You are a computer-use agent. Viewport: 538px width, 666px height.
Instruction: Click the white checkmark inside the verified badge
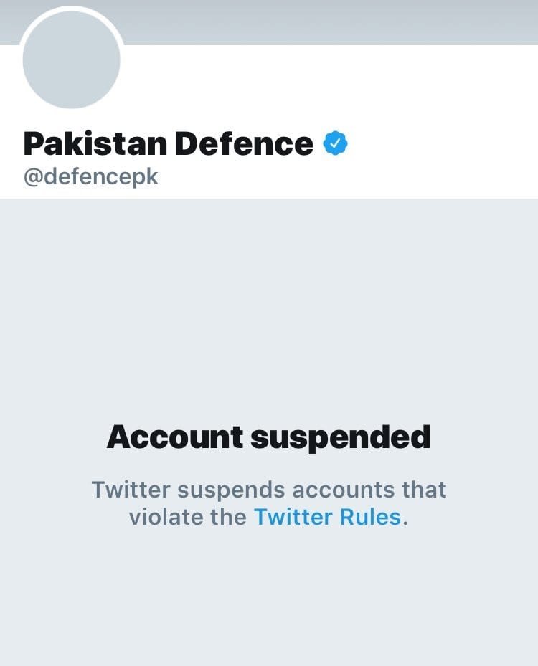[x=335, y=143]
